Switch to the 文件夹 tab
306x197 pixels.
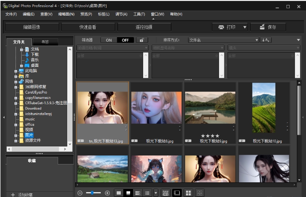(19, 42)
